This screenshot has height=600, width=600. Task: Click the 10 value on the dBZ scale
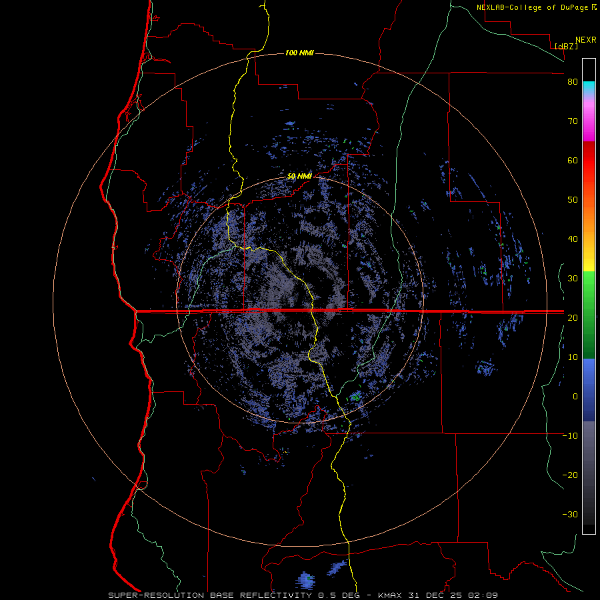(573, 357)
